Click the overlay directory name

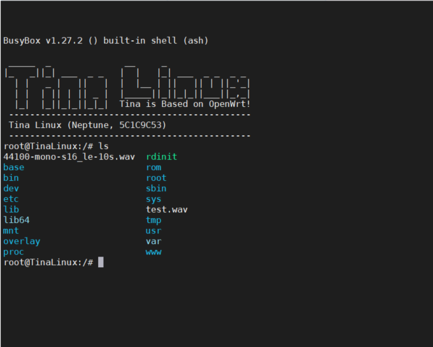tap(21, 241)
